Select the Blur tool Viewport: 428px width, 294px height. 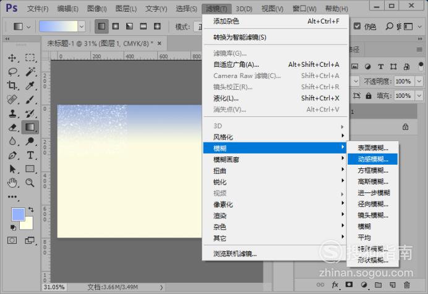pos(12,141)
